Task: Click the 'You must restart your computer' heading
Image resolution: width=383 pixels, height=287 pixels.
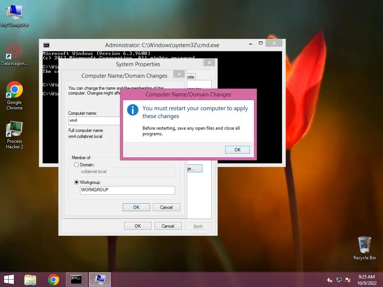Action: pos(195,112)
